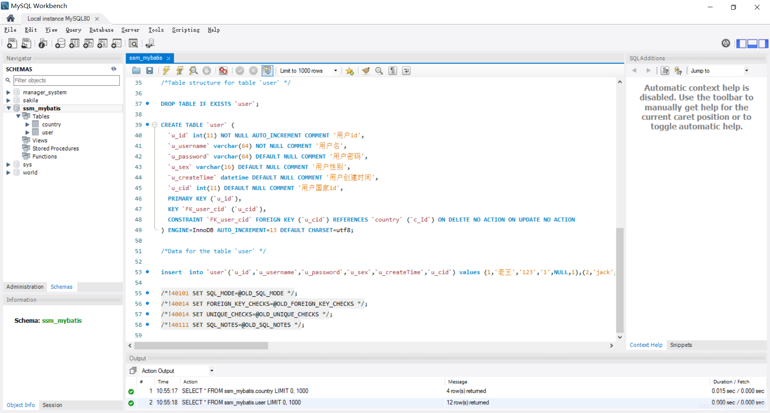Create a new schema in connected server
Image resolution: width=770 pixels, height=413 pixels.
click(60, 43)
